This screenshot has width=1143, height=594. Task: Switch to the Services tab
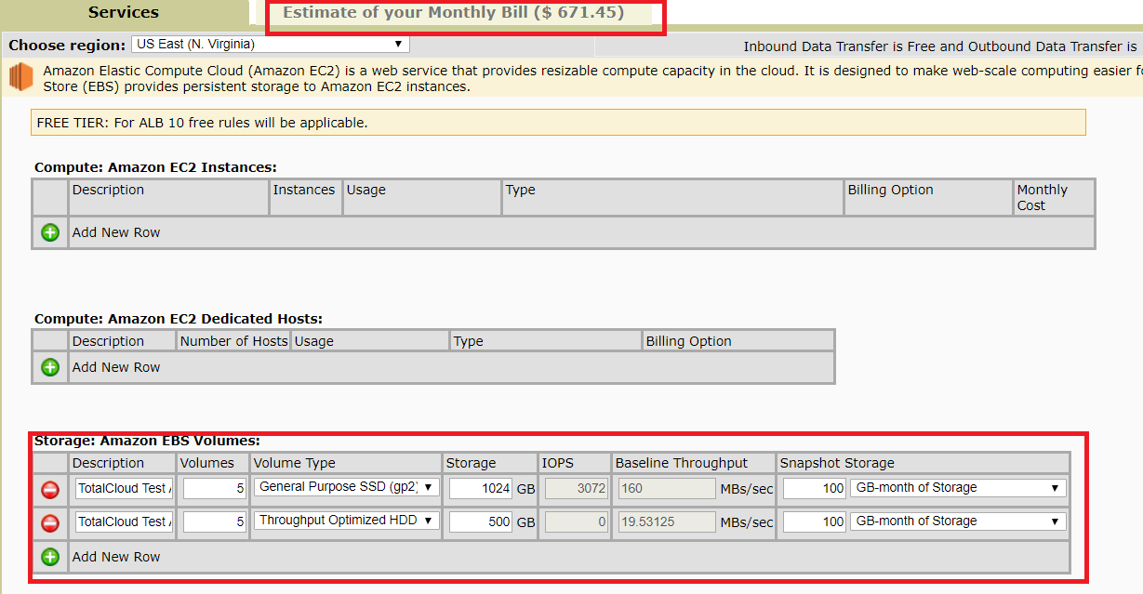(x=124, y=13)
